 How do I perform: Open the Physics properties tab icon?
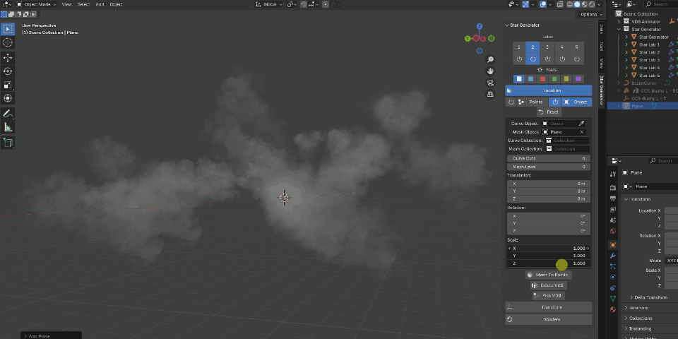[613, 277]
